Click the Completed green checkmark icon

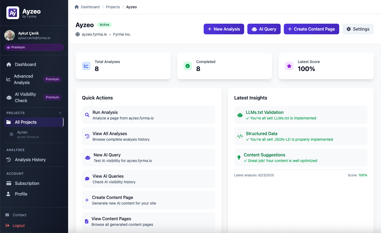(x=188, y=66)
